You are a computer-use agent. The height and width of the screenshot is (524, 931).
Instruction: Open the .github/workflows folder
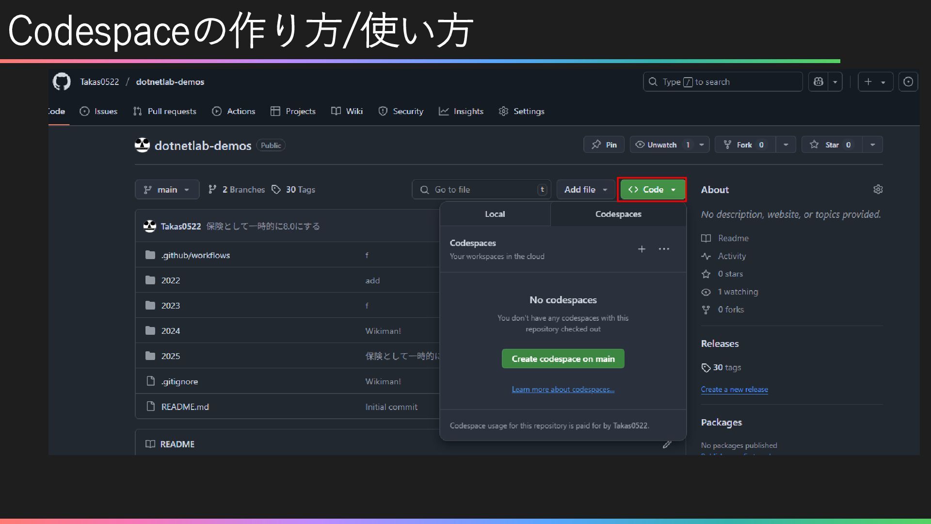click(195, 255)
